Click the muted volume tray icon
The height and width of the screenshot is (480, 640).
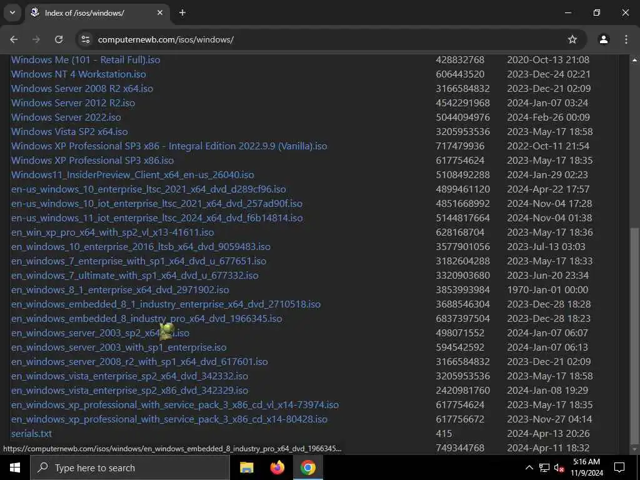pyautogui.click(x=559, y=467)
